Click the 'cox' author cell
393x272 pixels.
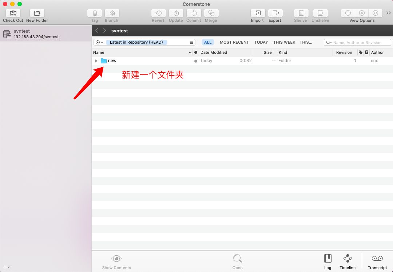pos(374,61)
